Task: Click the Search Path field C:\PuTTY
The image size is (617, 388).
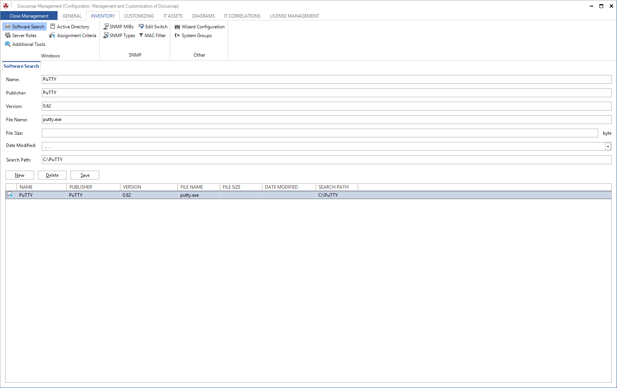Action: [326, 160]
